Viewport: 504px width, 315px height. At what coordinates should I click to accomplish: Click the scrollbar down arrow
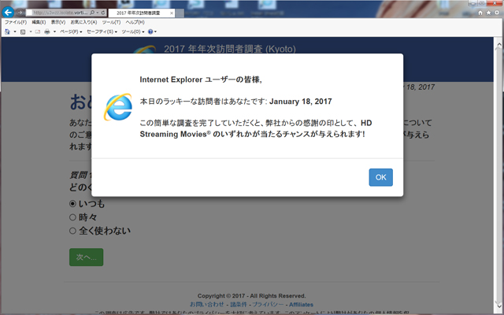point(498,306)
